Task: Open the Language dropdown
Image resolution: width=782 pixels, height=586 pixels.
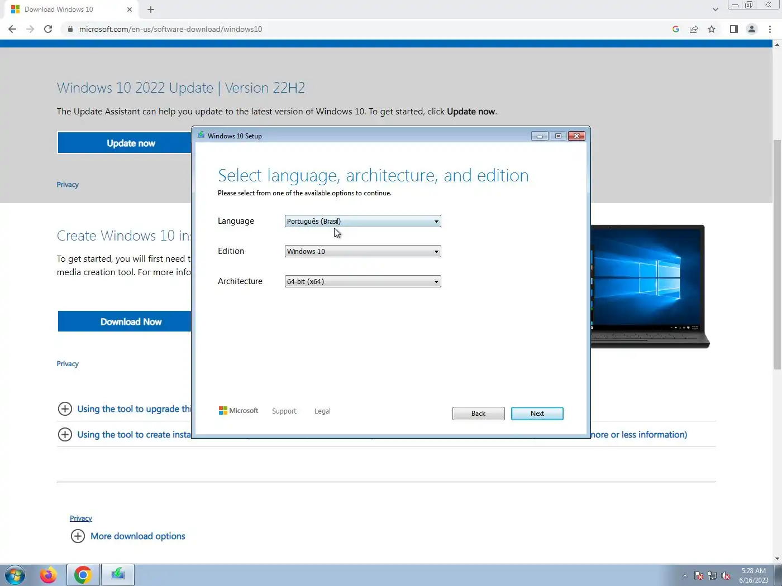Action: (x=363, y=221)
